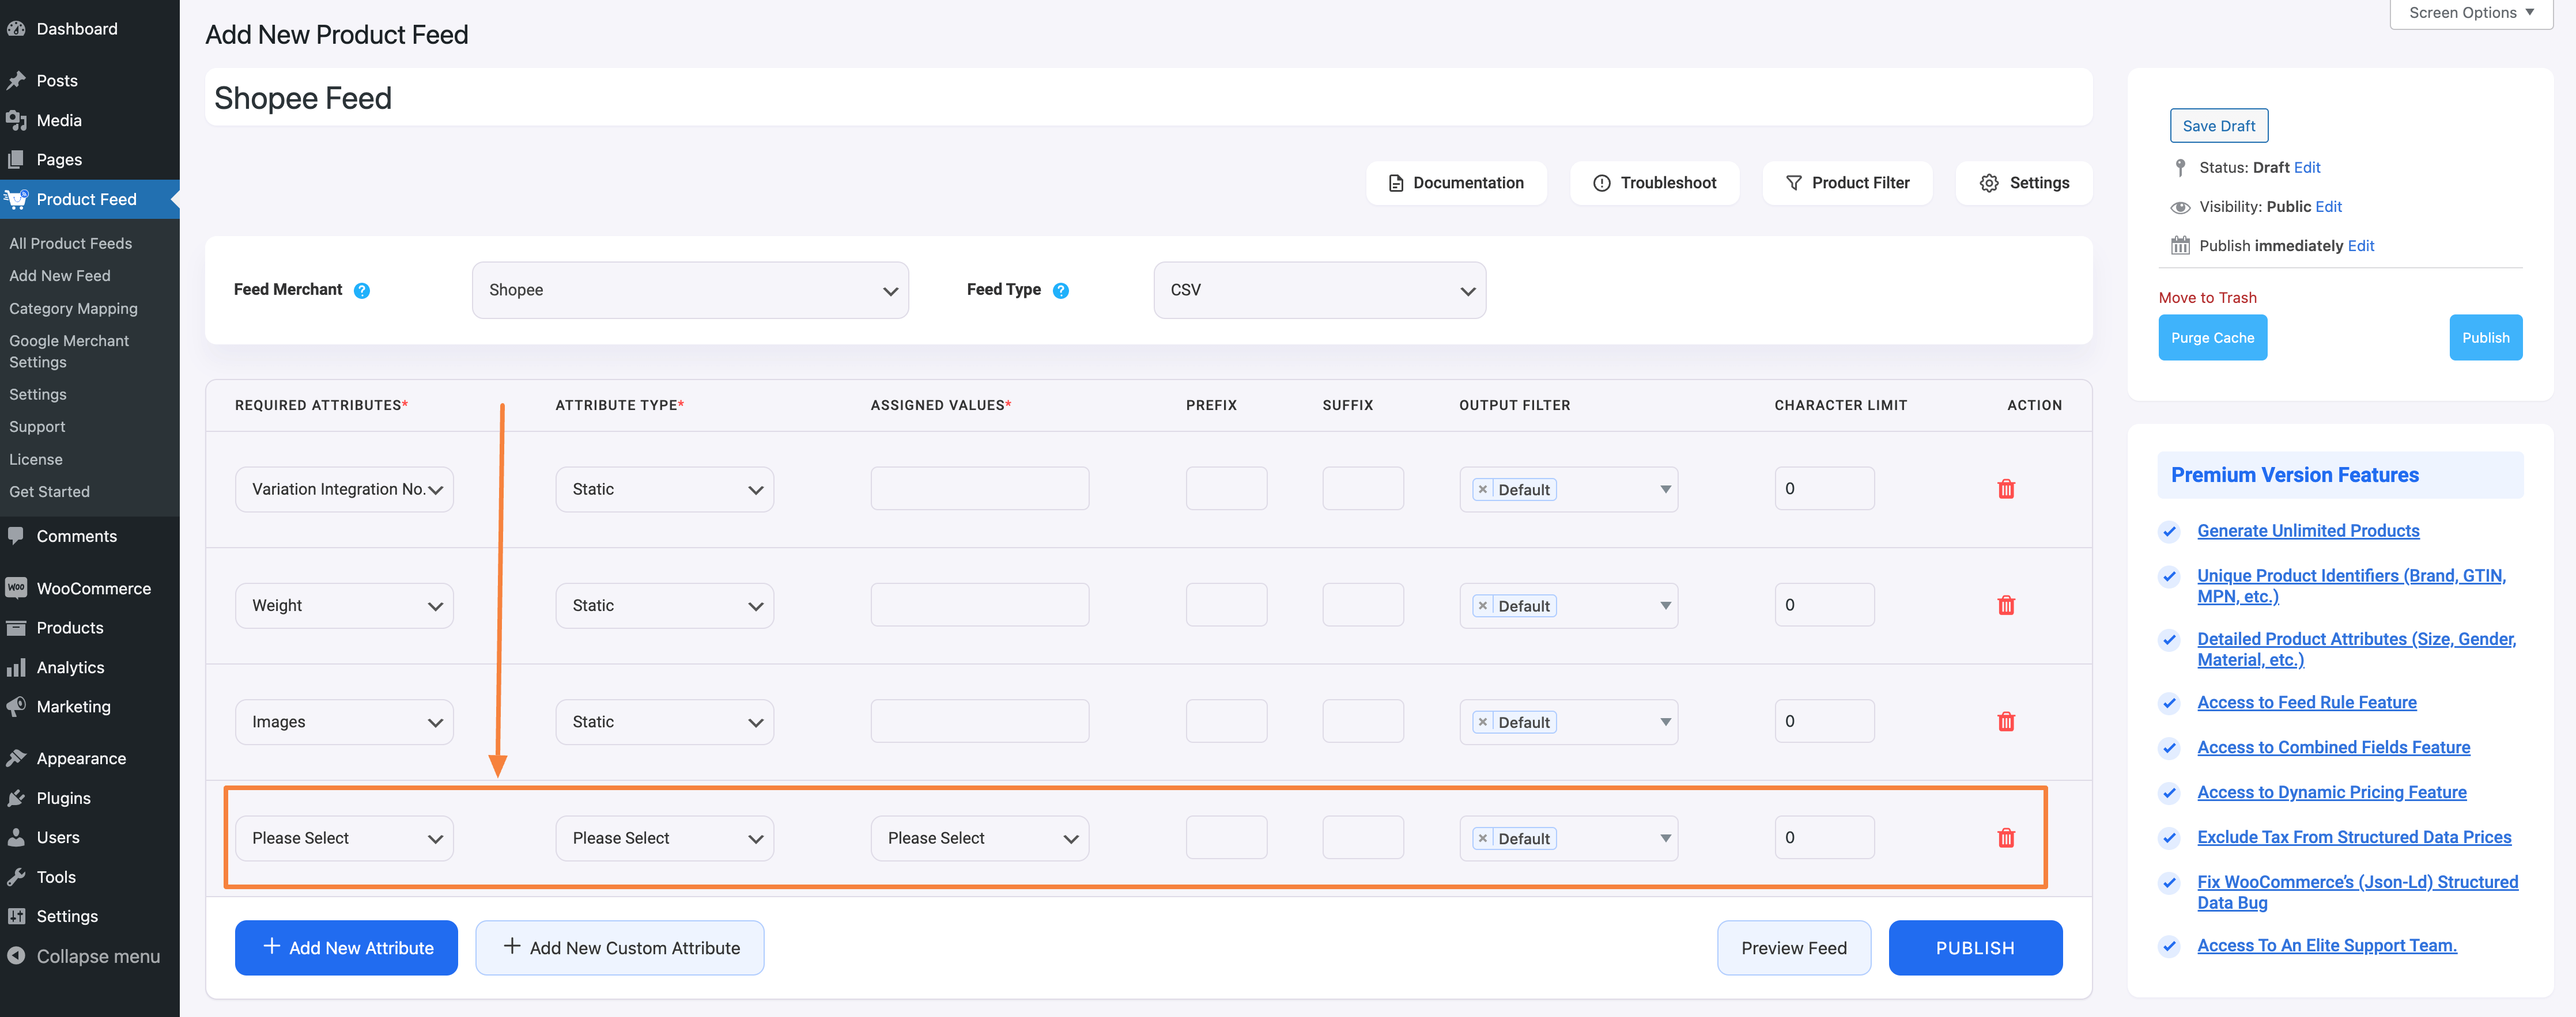Click the Appearance brush icon

(16, 758)
